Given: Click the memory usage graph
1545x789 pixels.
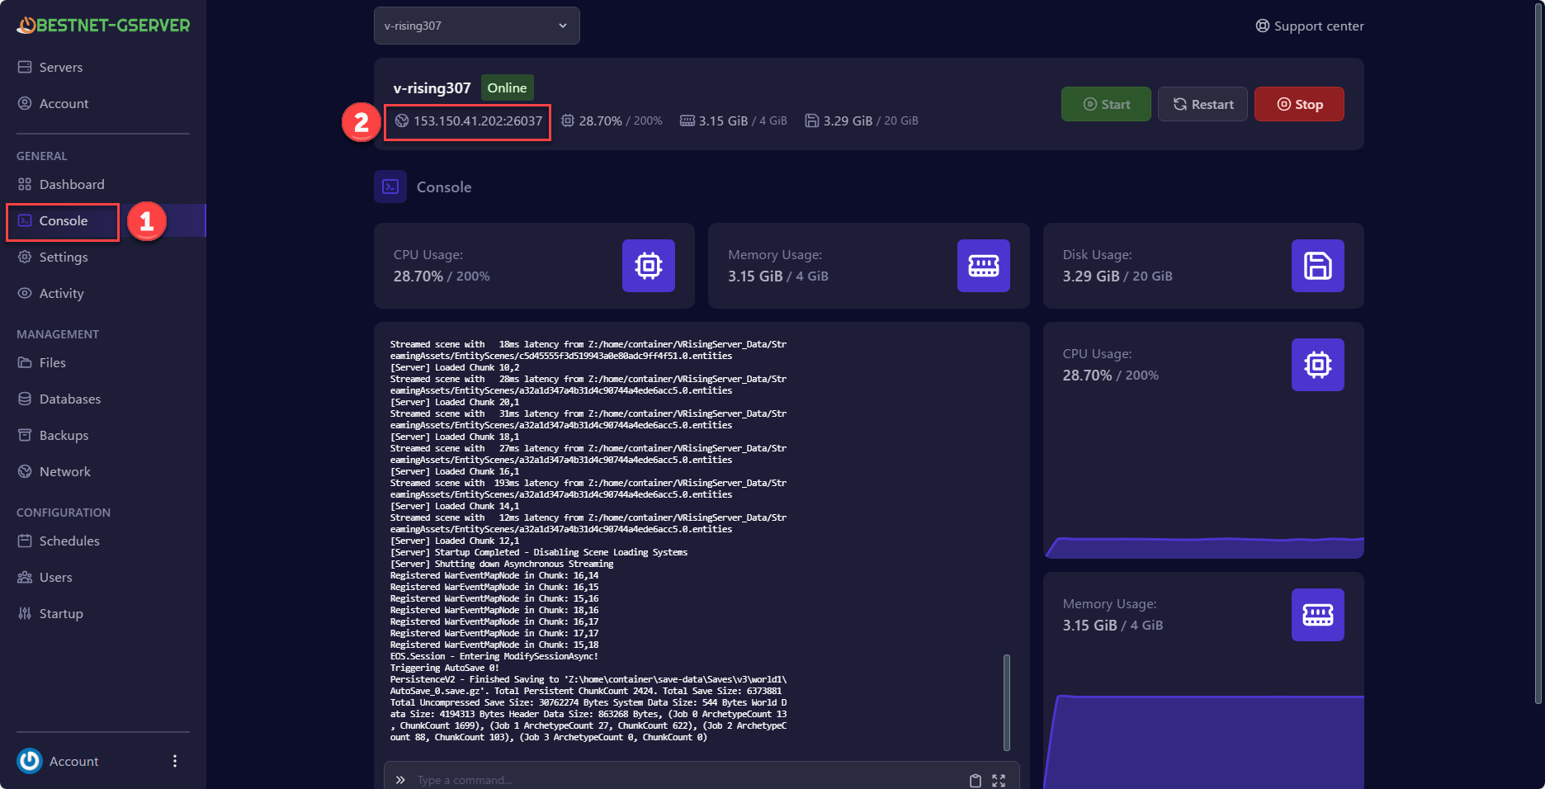Looking at the screenshot, I should click(1203, 741).
